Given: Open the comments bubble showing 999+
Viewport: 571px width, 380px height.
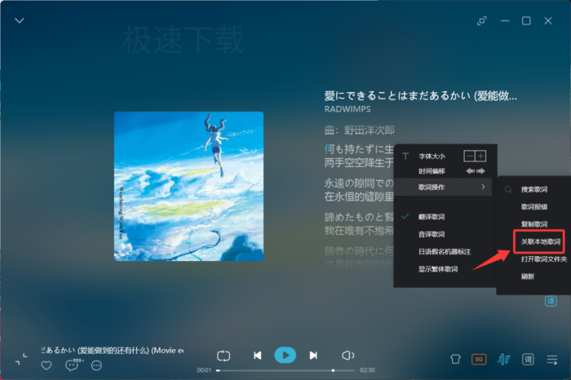Looking at the screenshot, I should (x=73, y=365).
